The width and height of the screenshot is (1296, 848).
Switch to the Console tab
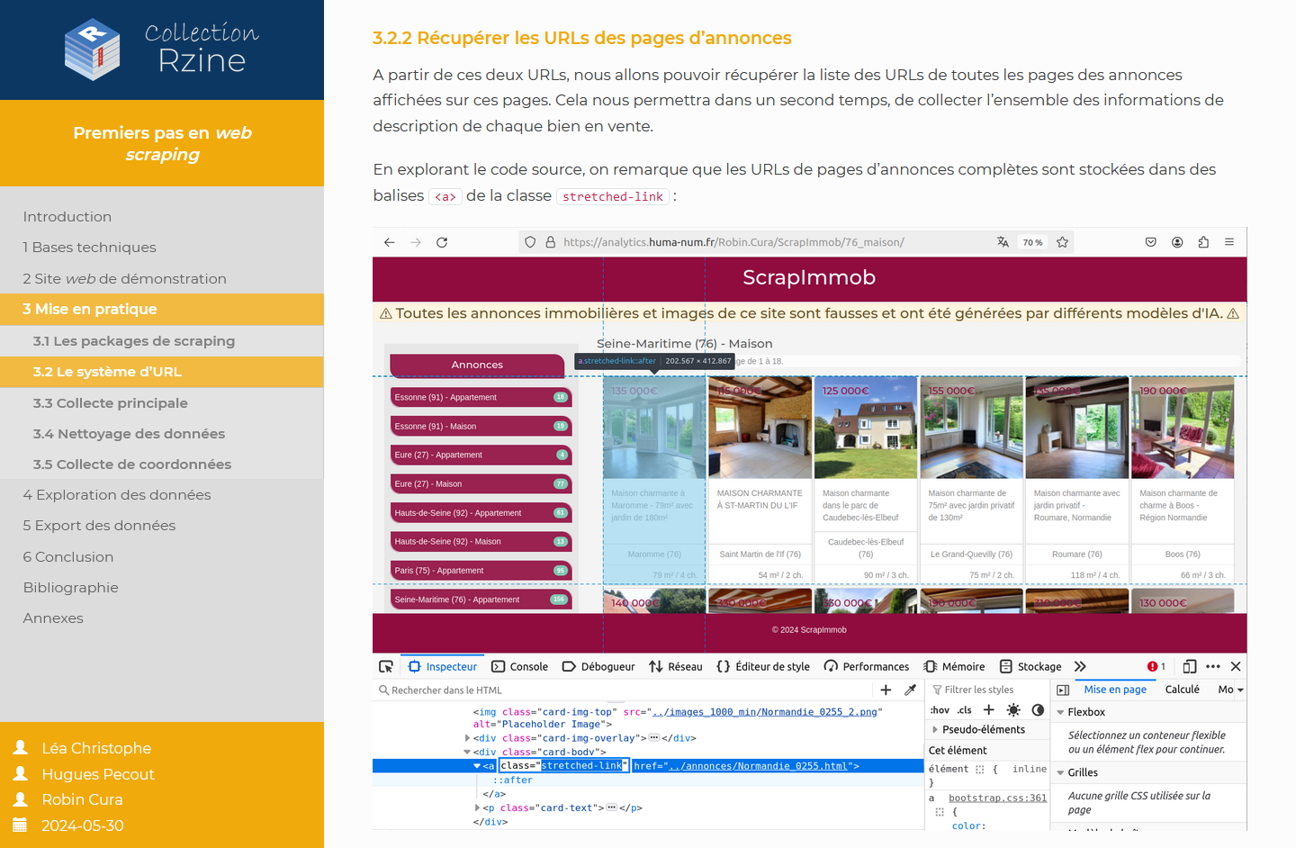[x=520, y=666]
